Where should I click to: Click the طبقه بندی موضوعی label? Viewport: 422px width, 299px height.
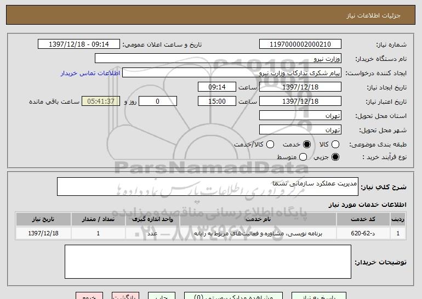point(378,145)
